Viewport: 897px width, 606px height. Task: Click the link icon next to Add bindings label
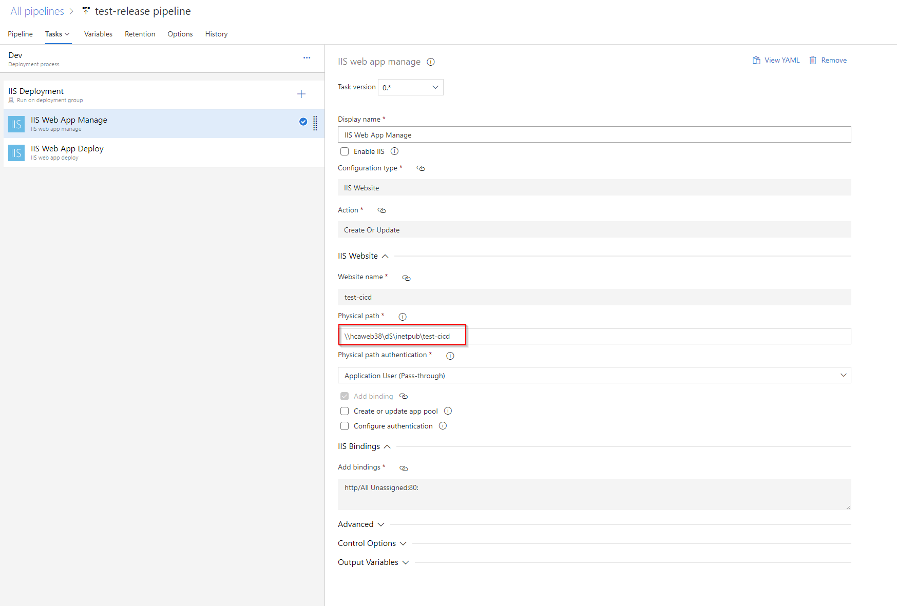pos(404,468)
